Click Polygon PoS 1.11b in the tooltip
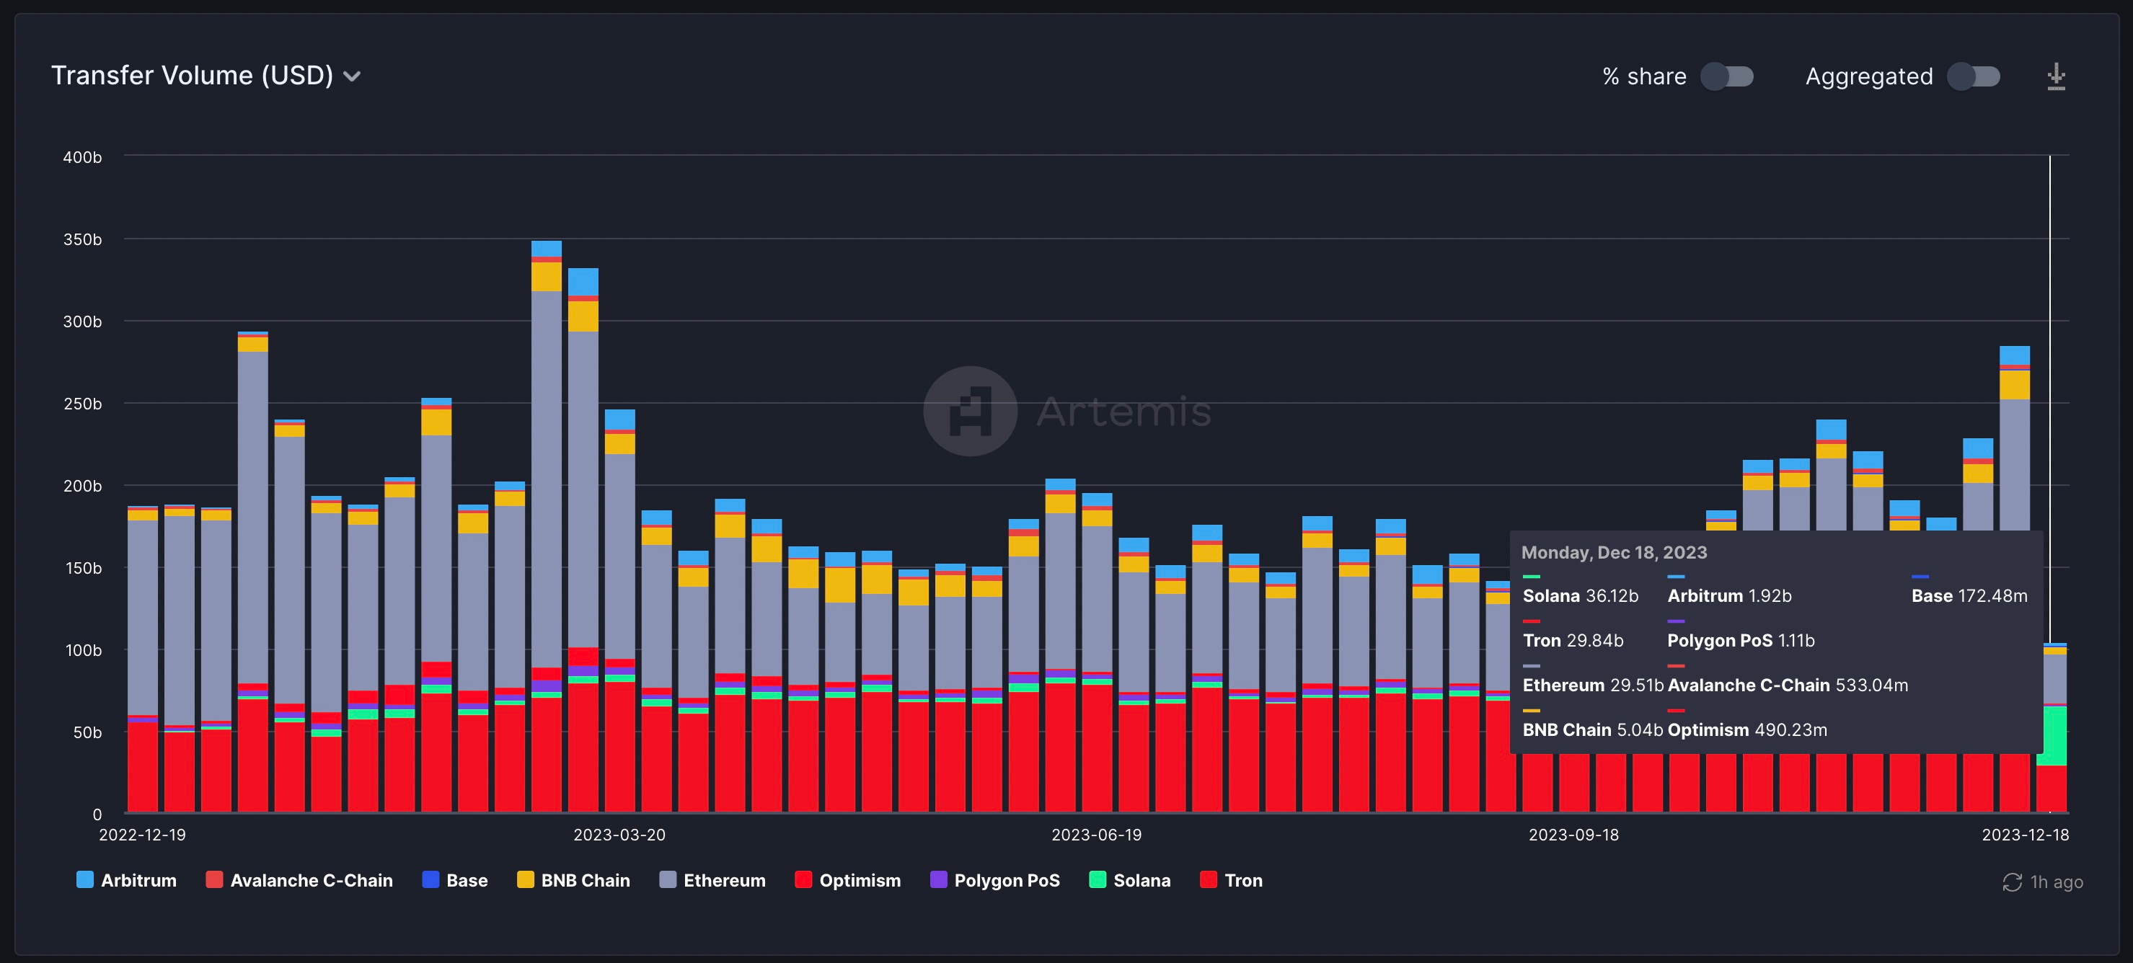The height and width of the screenshot is (963, 2133). 1741,641
